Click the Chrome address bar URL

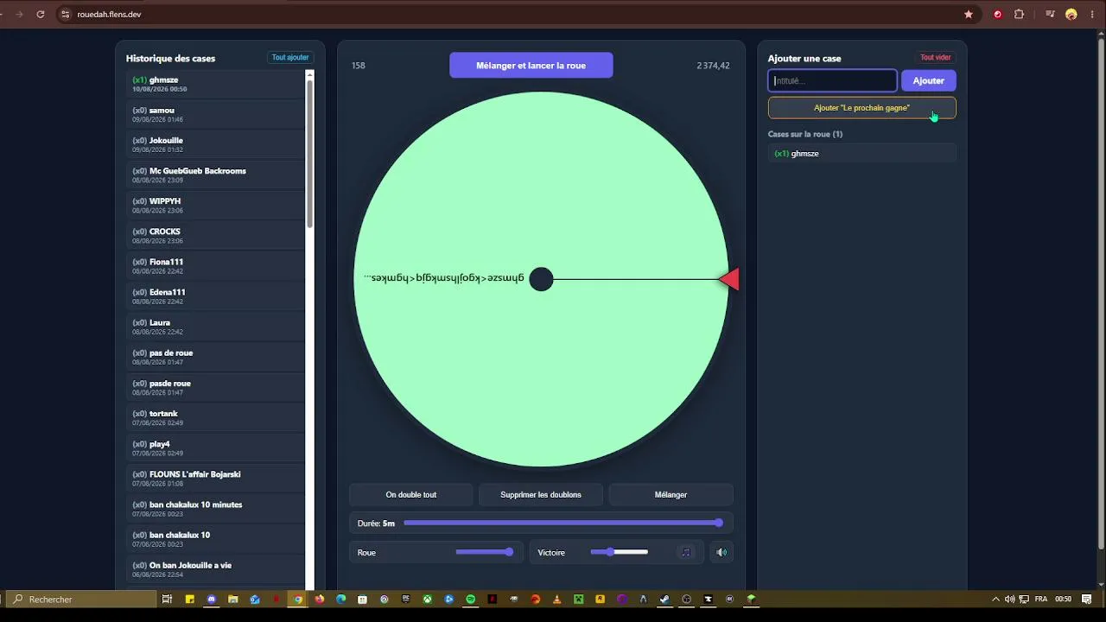109,14
